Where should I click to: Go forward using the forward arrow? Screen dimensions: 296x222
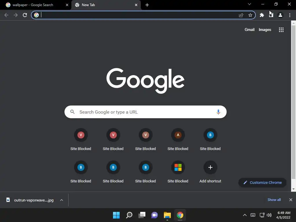coord(16,15)
